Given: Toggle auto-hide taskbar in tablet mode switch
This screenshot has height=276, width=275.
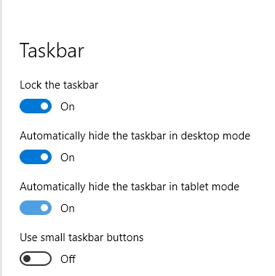Looking at the screenshot, I should 36,208.
